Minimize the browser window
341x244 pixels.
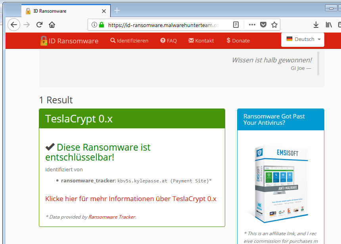[x=331, y=8]
